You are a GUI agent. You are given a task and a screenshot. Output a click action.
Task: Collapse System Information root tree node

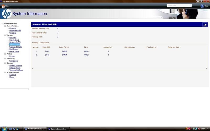tap(2, 24)
